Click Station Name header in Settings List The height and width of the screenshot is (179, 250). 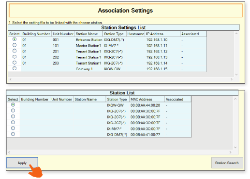(x=88, y=34)
